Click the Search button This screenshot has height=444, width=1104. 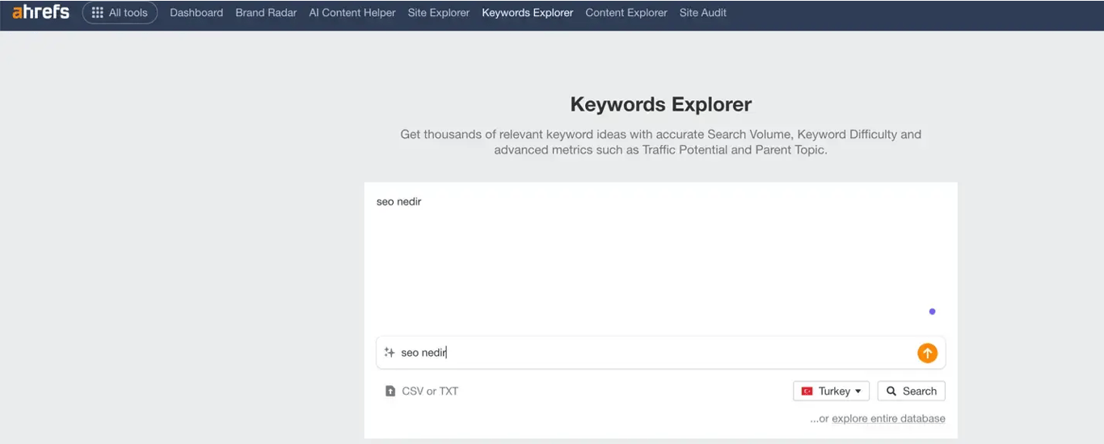coord(912,392)
